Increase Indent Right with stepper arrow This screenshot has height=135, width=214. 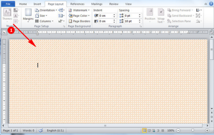114,20
